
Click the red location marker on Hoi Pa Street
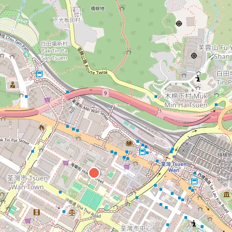[94, 173]
